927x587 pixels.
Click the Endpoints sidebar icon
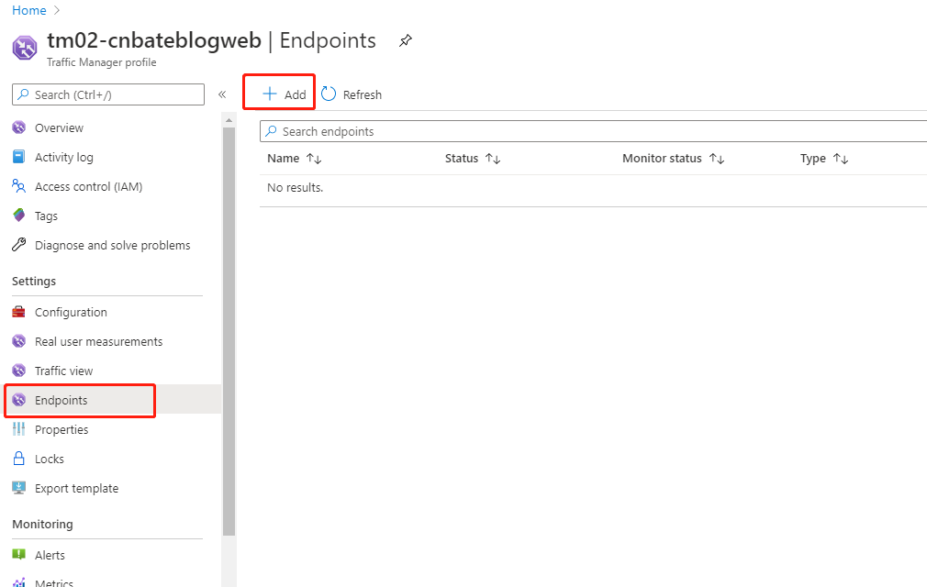[x=19, y=400]
